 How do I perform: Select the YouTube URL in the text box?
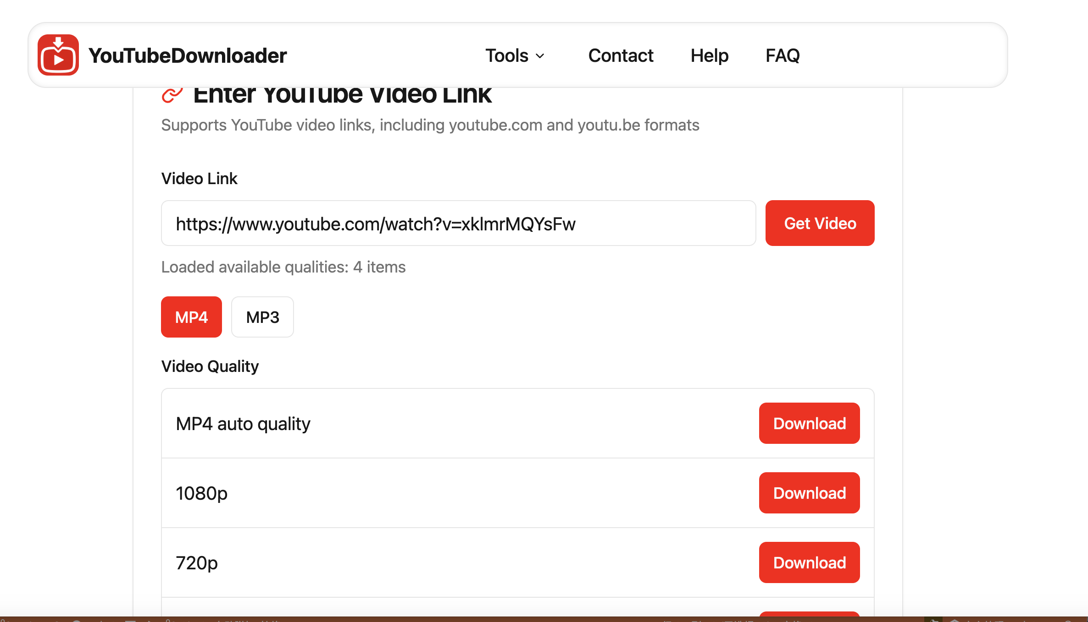(375, 224)
